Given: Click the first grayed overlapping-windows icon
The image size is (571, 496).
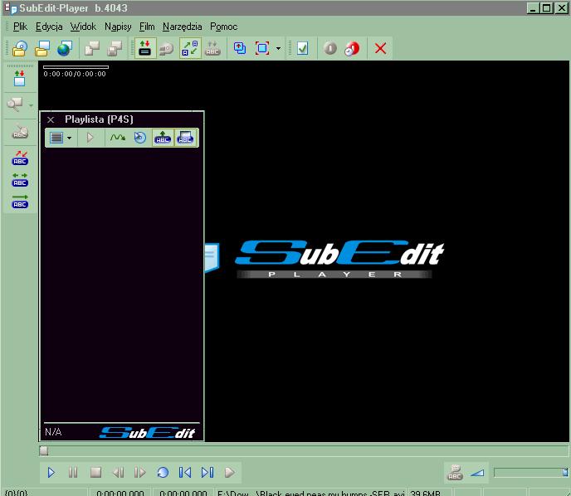Looking at the screenshot, I should click(x=92, y=48).
